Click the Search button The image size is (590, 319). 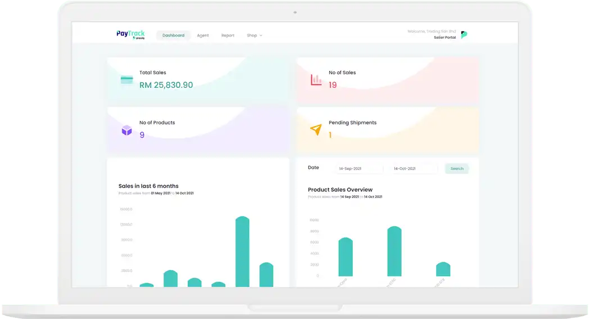click(x=457, y=169)
